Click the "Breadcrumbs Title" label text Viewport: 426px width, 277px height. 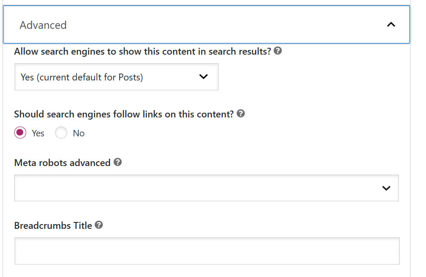53,225
